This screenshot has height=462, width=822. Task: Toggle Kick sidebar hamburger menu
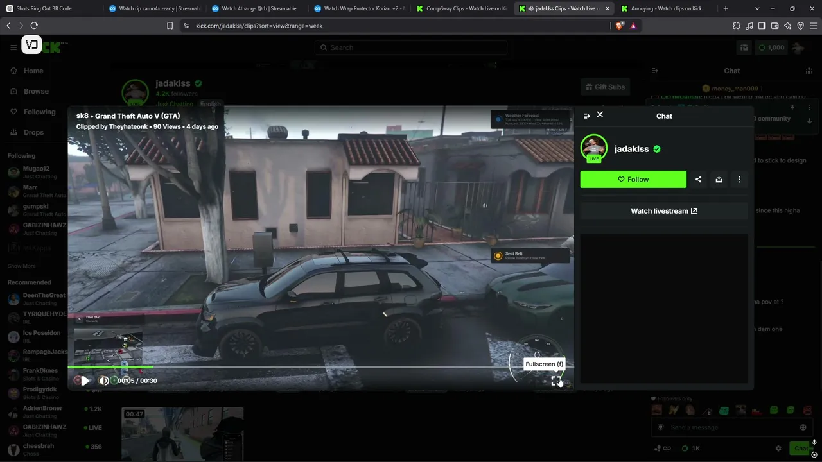pyautogui.click(x=13, y=47)
